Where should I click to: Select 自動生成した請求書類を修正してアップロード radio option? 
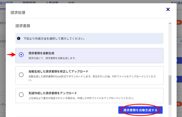coord(21,75)
